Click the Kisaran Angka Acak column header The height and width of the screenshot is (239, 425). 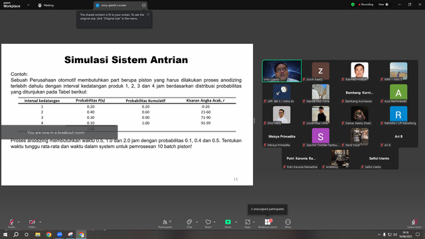(x=205, y=100)
